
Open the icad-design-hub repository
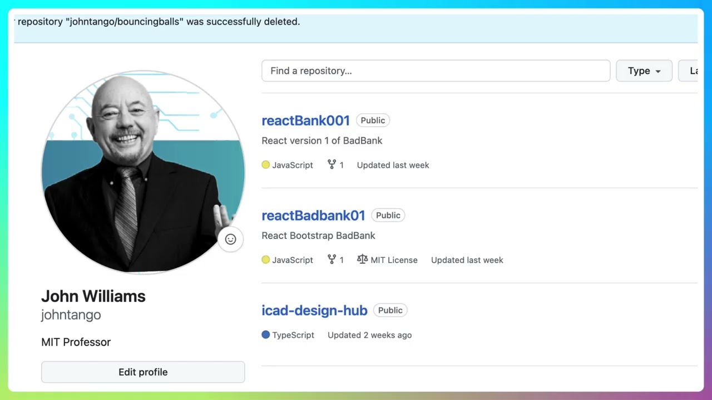pyautogui.click(x=314, y=311)
